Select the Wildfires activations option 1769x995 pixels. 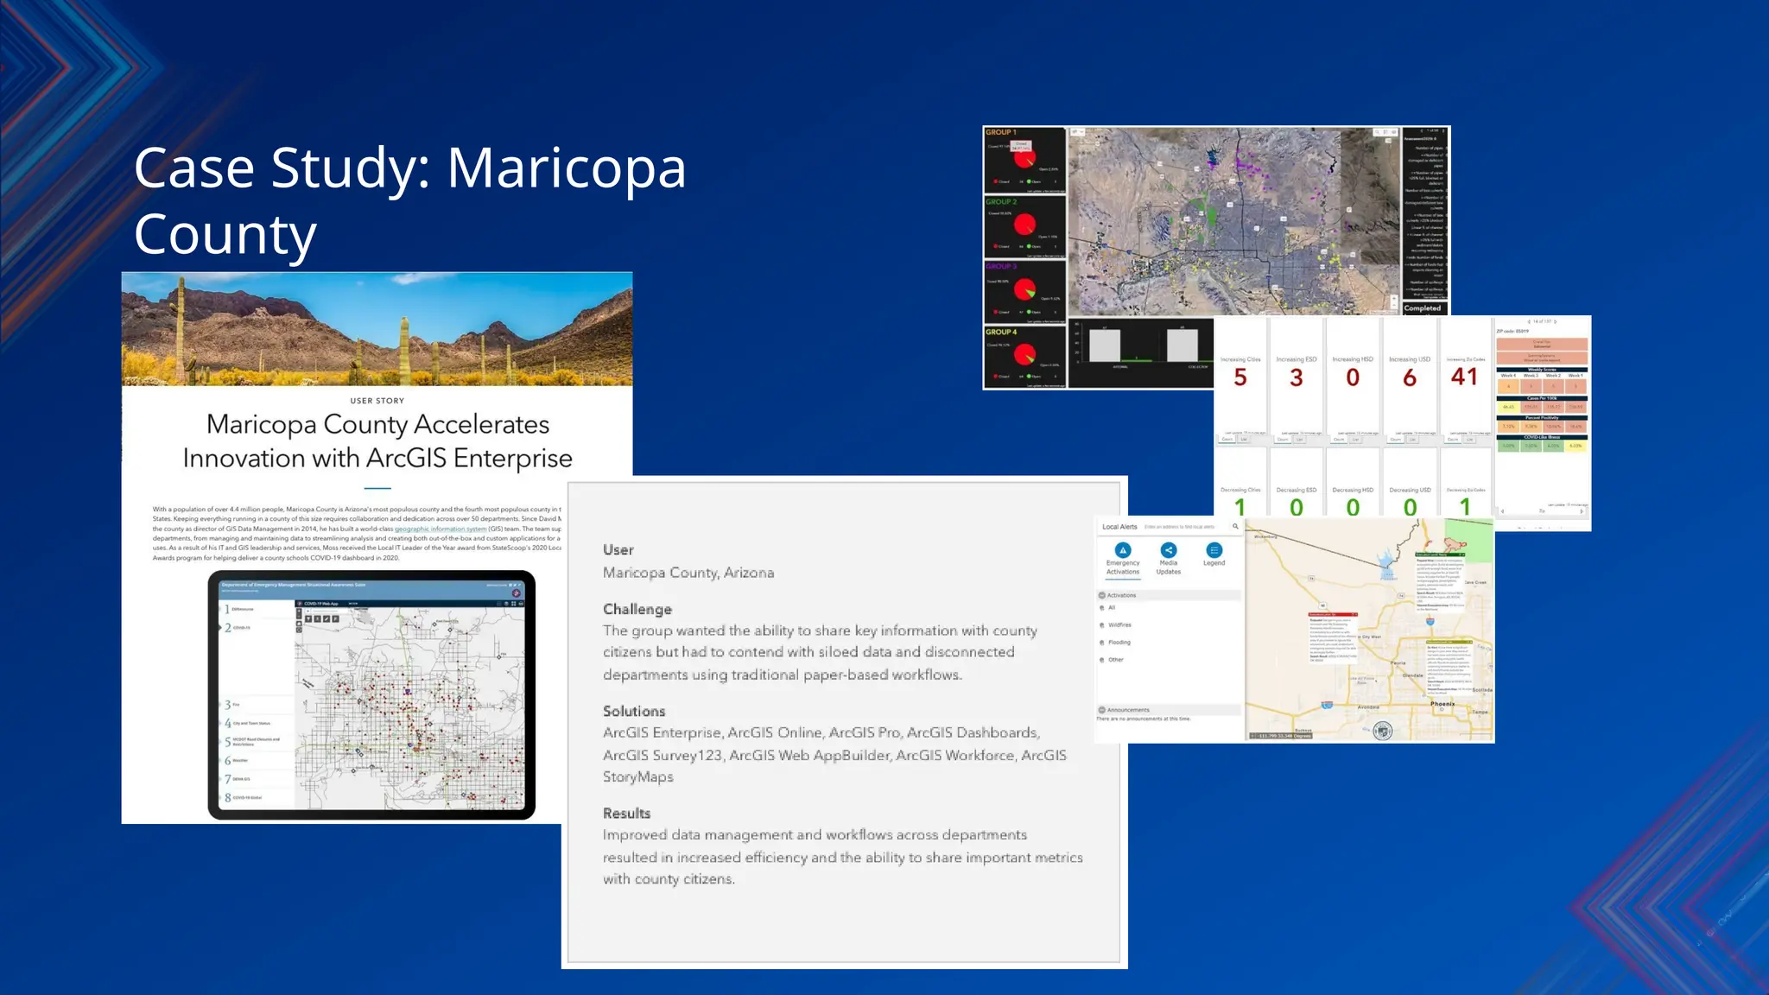(1115, 625)
